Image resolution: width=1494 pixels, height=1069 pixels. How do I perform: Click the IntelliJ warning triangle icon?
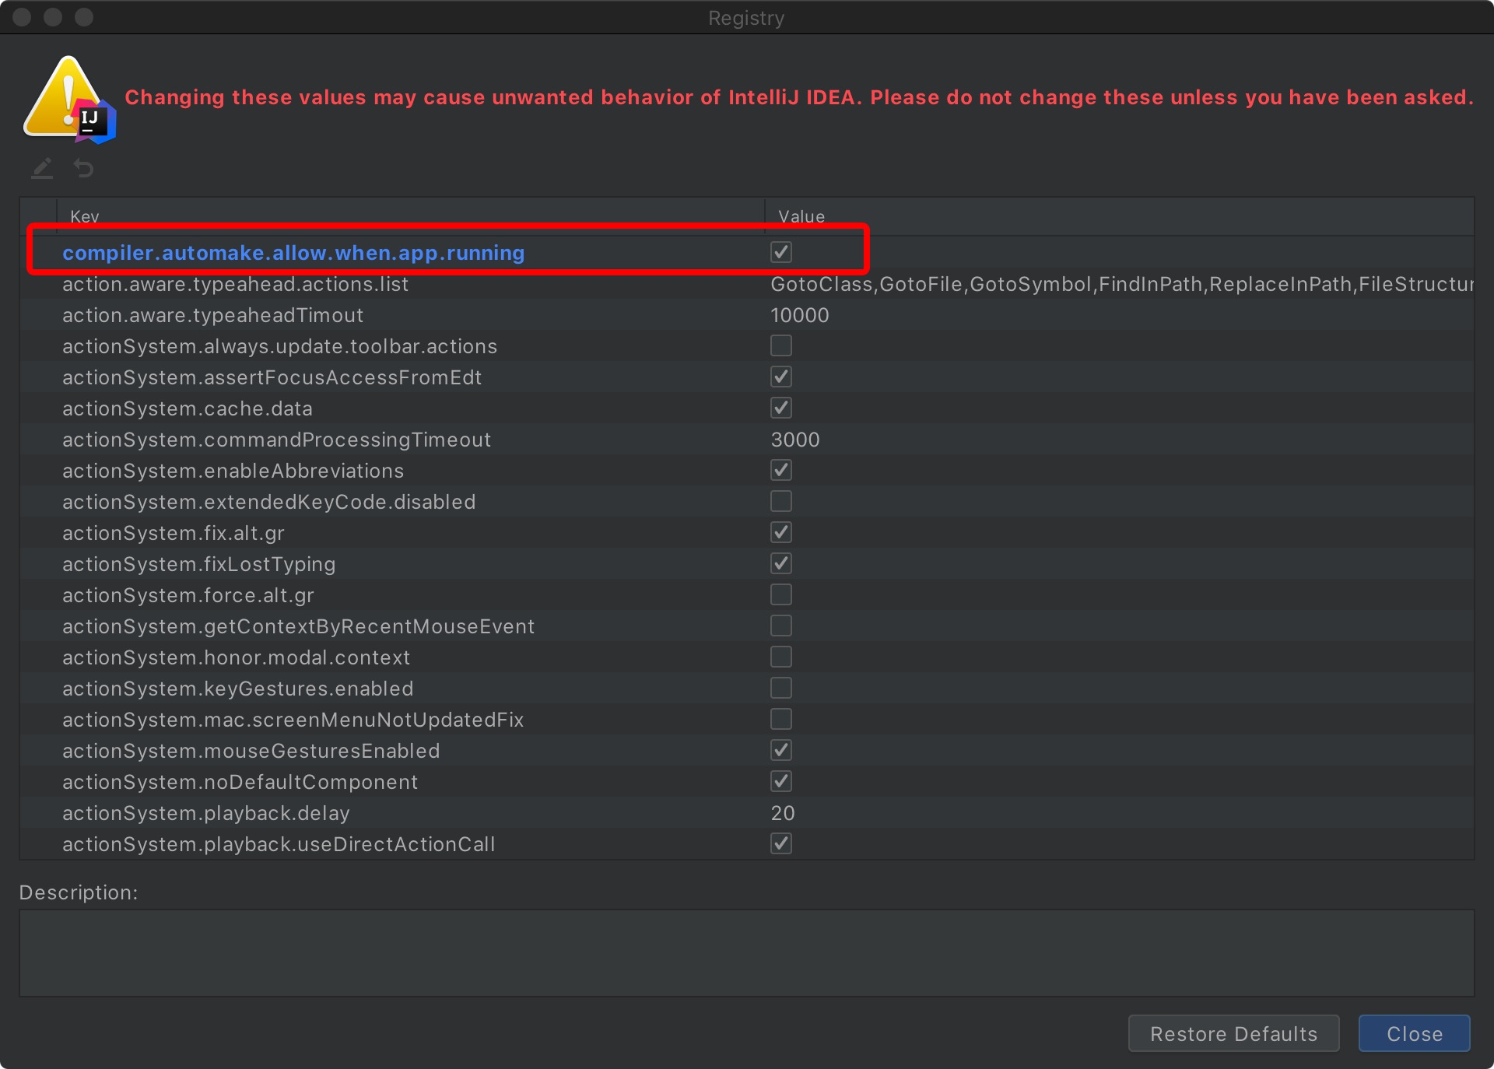click(68, 96)
